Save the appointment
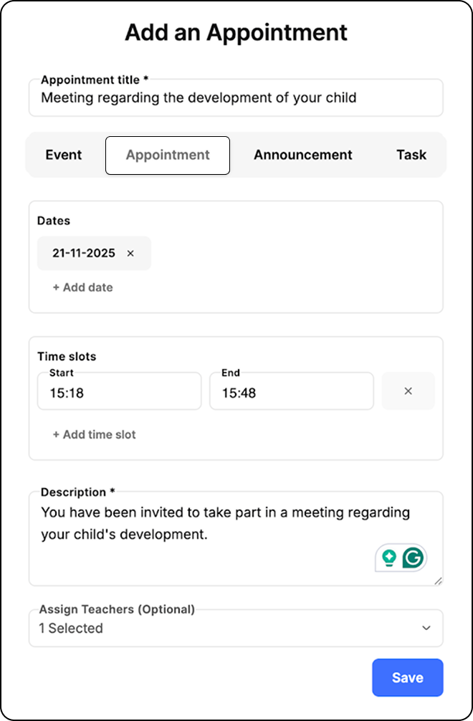Image resolution: width=473 pixels, height=721 pixels. pos(408,678)
